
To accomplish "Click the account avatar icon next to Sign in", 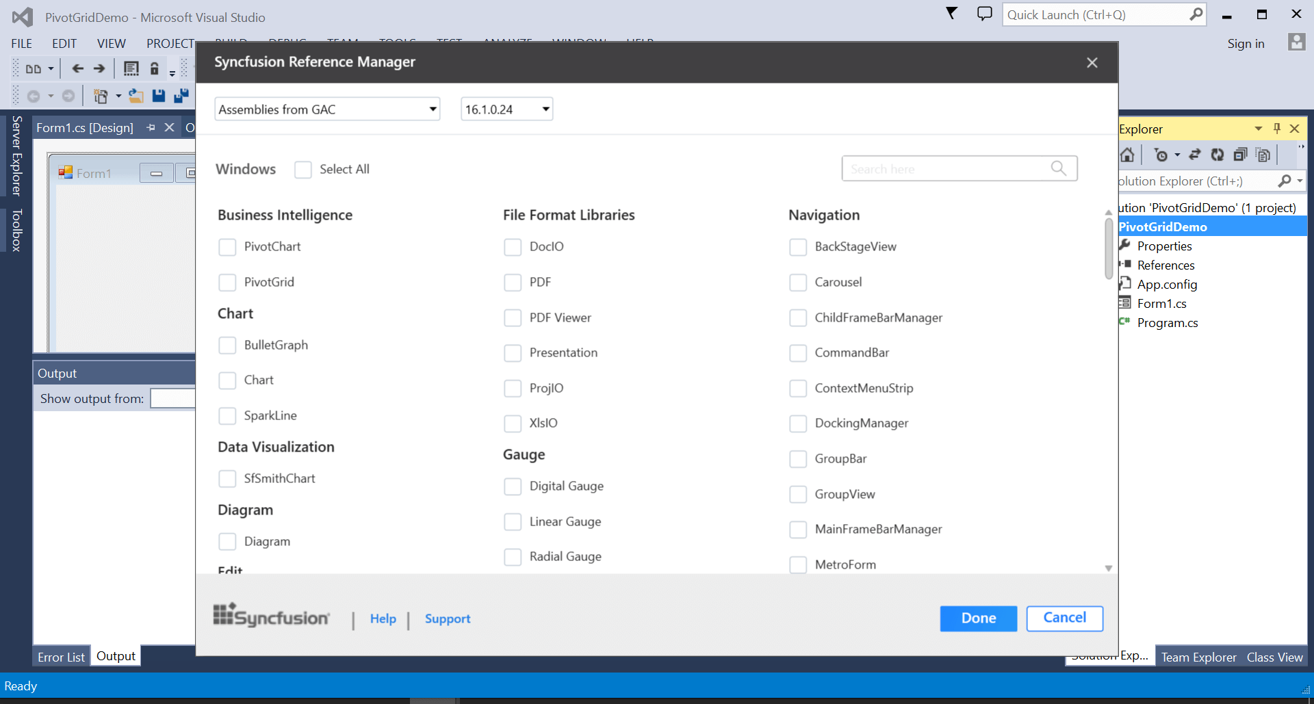I will pyautogui.click(x=1296, y=42).
